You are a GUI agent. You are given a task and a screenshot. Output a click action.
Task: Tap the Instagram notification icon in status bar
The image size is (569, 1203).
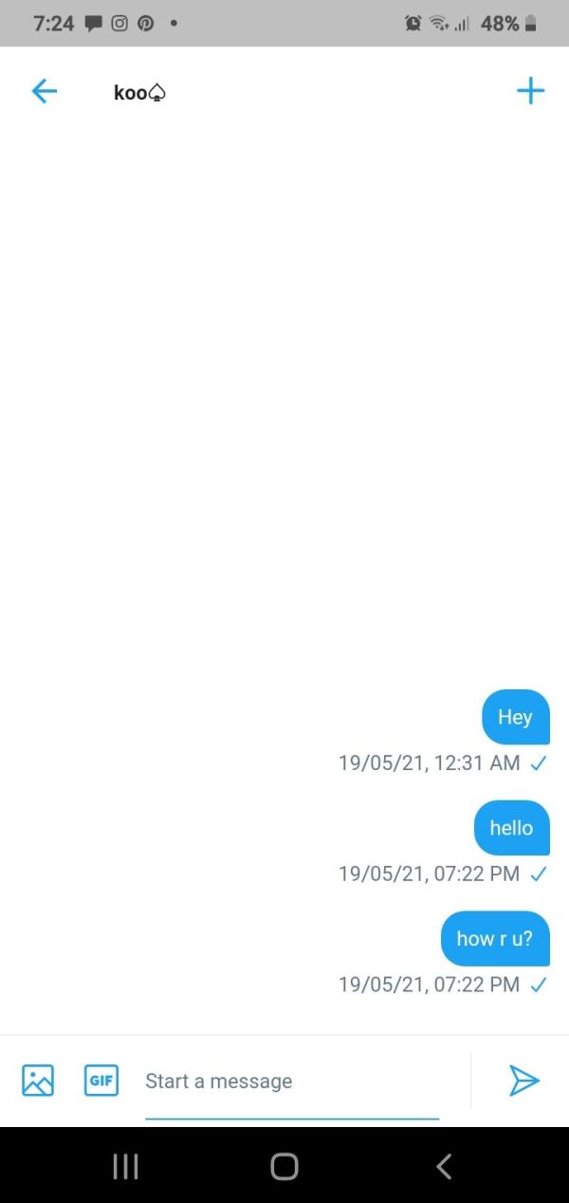(121, 24)
